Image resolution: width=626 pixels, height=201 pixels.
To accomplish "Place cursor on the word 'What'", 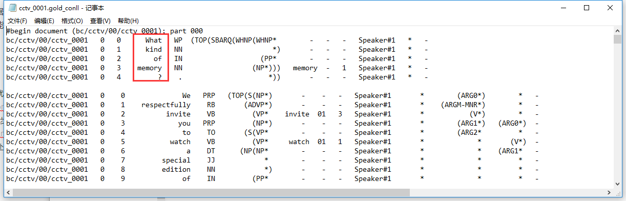I will [154, 40].
